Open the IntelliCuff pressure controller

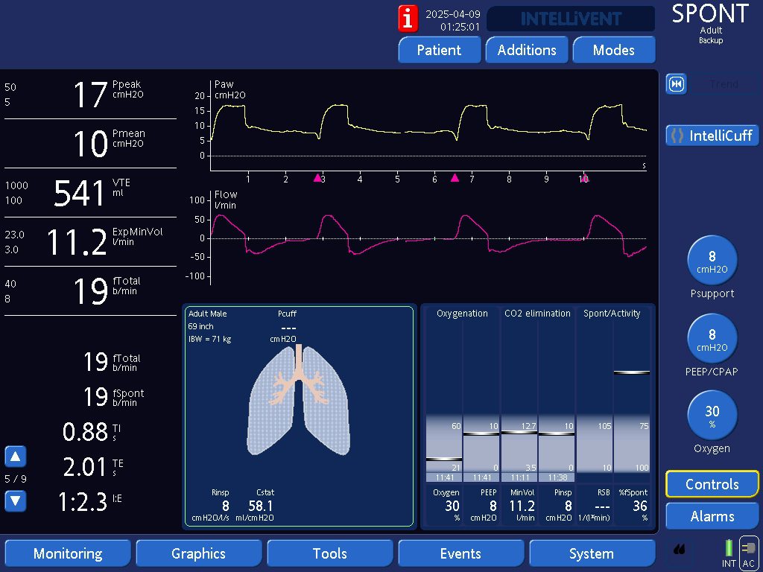712,136
